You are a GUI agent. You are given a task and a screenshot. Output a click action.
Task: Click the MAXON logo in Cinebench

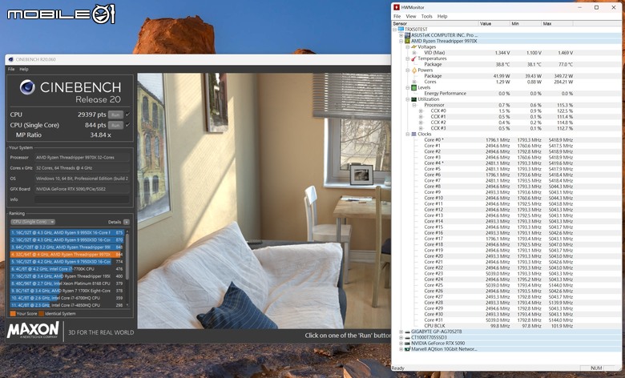point(33,331)
